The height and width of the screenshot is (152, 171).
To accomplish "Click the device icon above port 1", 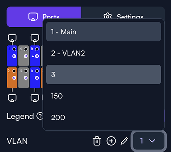I will pos(12,38).
